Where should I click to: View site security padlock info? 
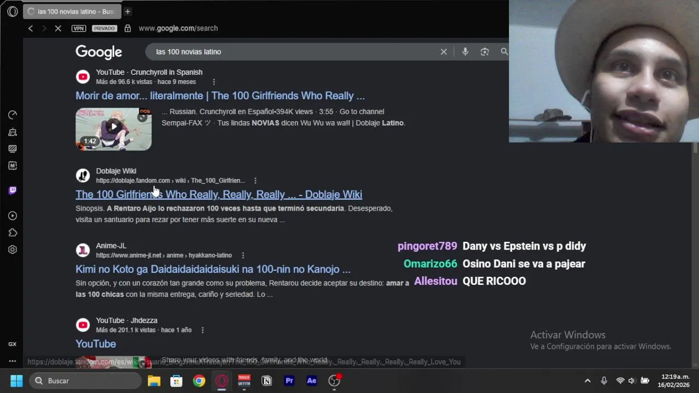[127, 28]
